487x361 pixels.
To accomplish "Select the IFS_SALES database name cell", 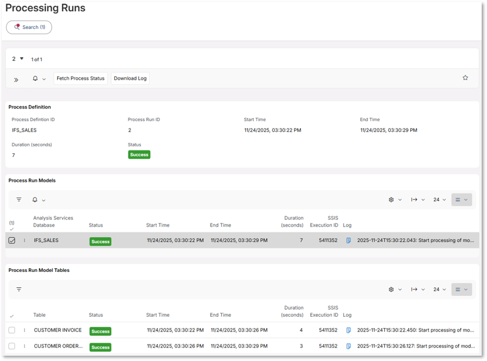I will pos(46,241).
